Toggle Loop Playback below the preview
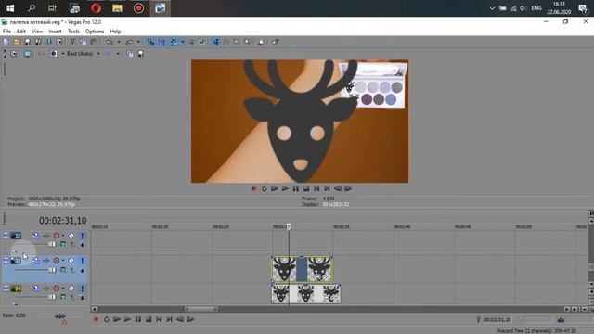This screenshot has width=594, height=334. tap(264, 188)
